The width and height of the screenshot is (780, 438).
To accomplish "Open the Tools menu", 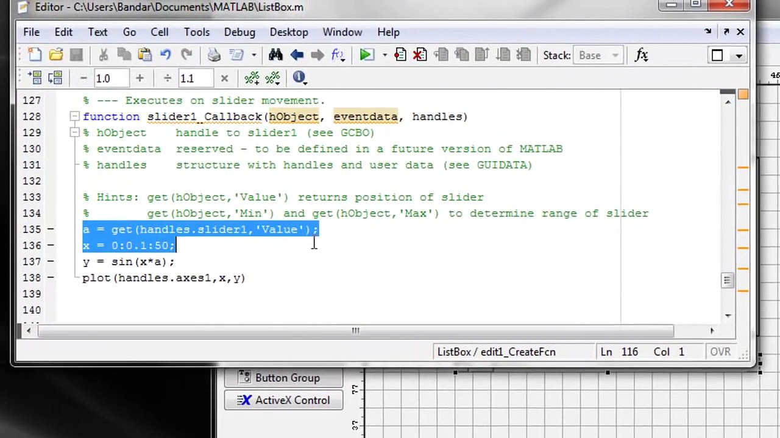I will [x=197, y=32].
